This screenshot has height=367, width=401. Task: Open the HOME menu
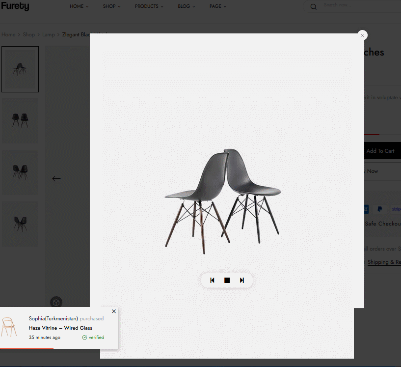(79, 6)
